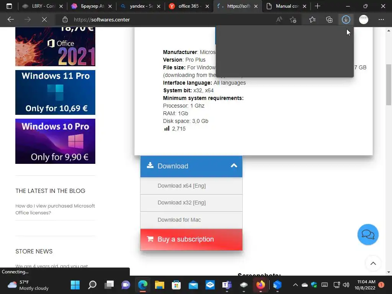Open the Windows Start menu
Screen dimensions: 392x294
[x=75, y=285]
